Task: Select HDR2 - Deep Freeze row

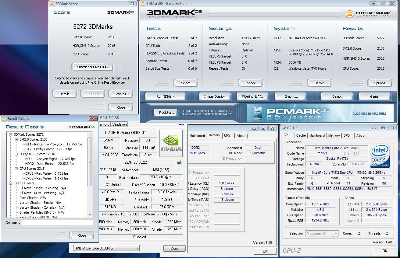Action: (49, 164)
